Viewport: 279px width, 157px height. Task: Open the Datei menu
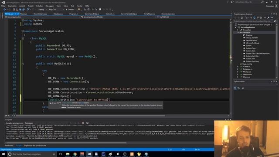3,6
